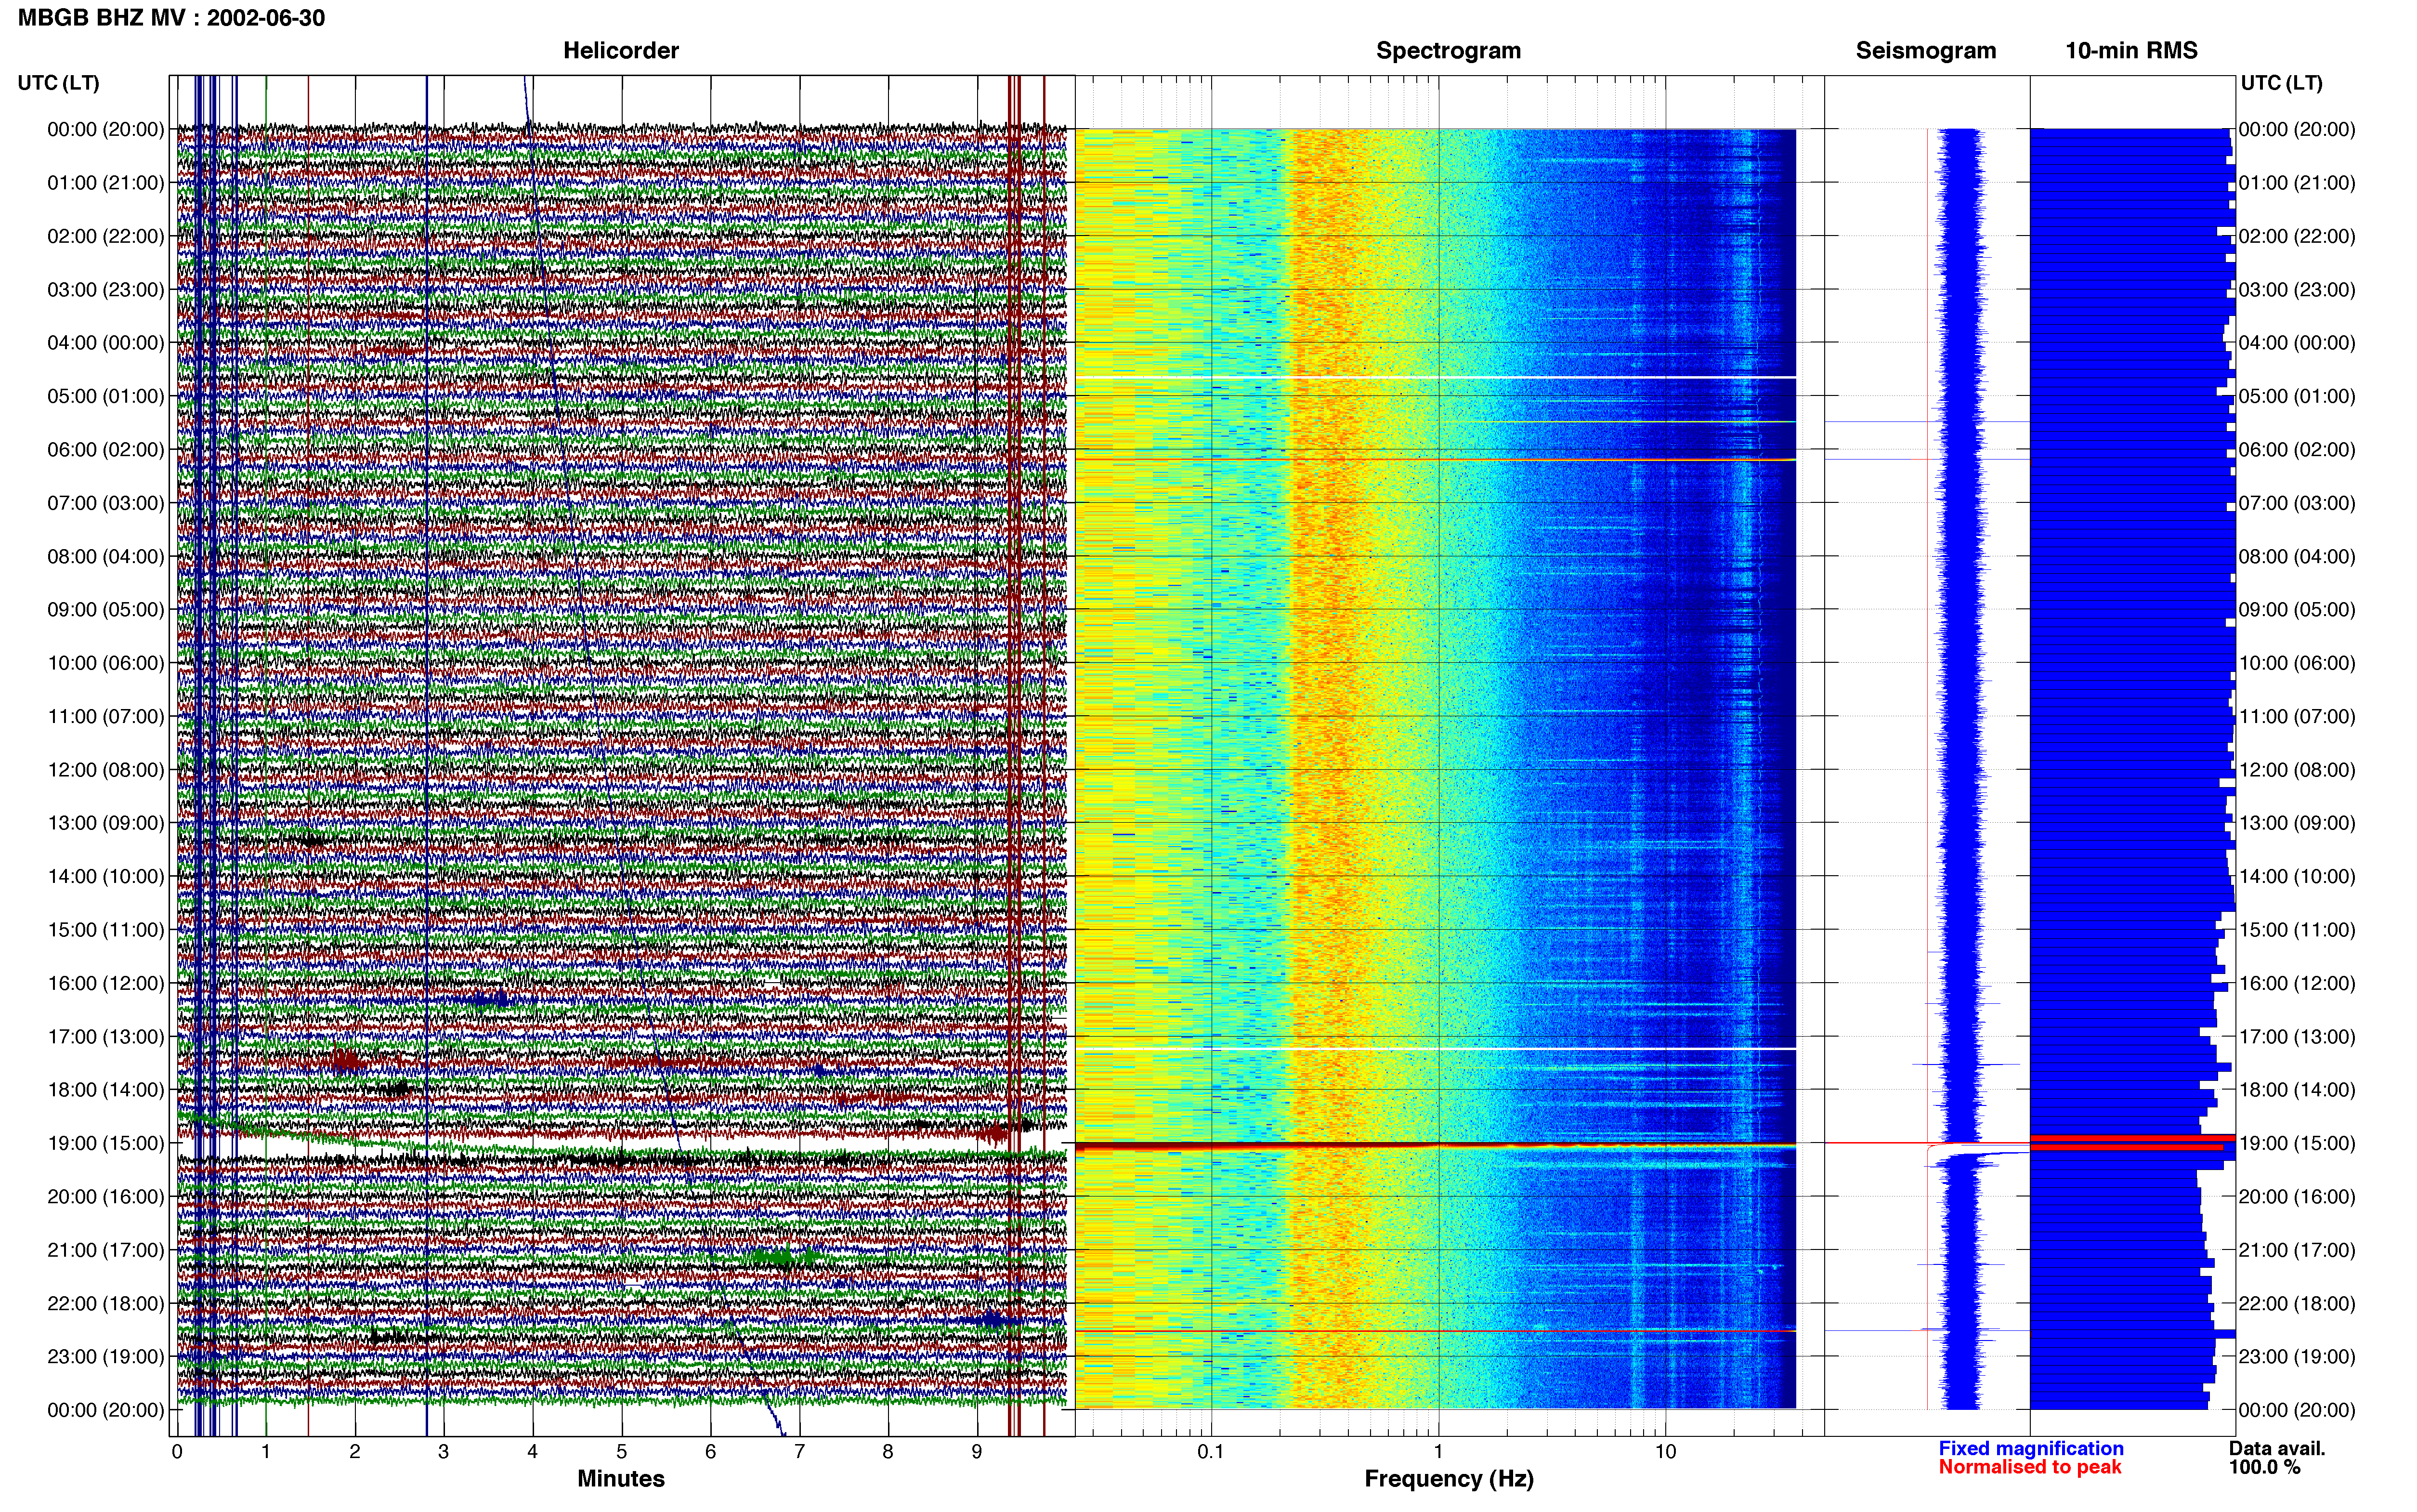2417x1512 pixels.
Task: Select "17:00 (13:00)" on the RMS time axis
Action: (2297, 1037)
